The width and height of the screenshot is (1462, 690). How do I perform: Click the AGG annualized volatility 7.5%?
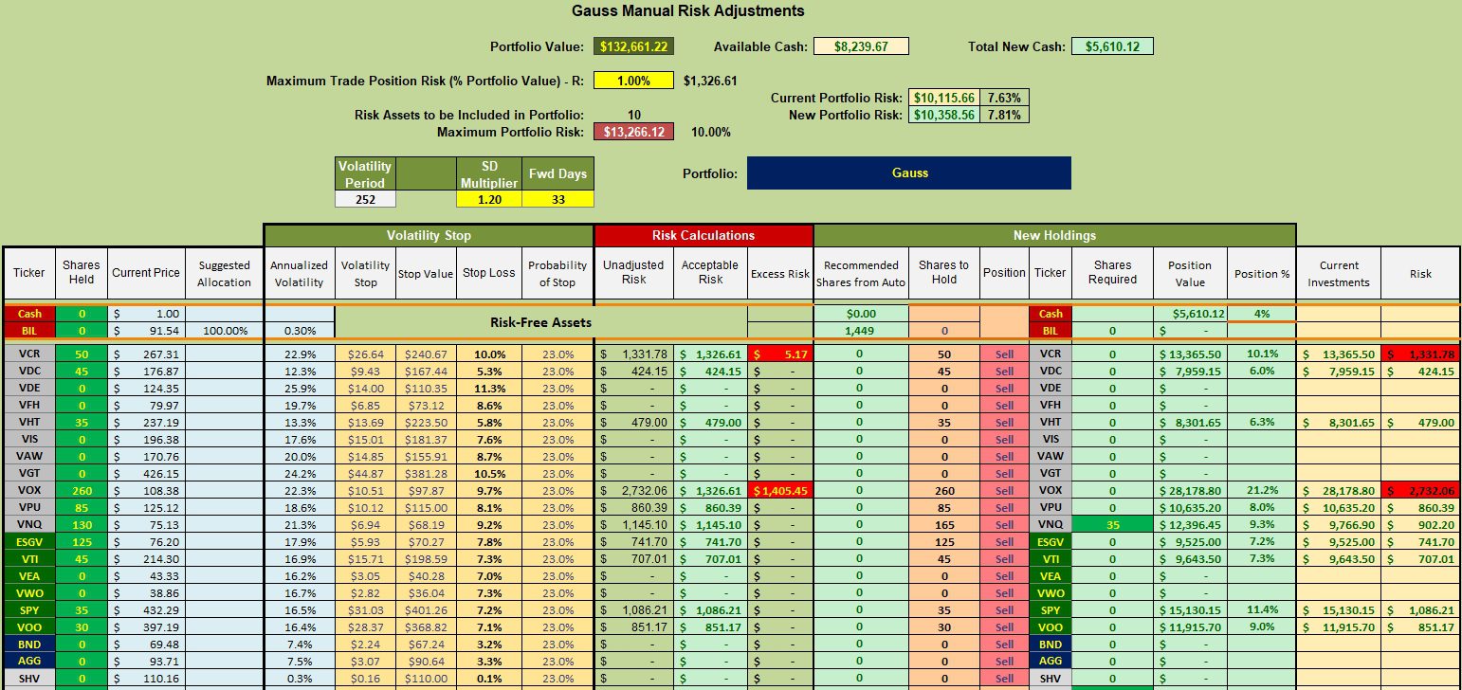point(299,661)
